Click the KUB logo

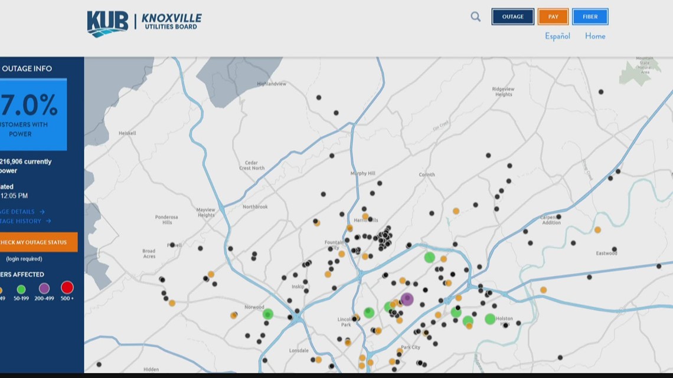pyautogui.click(x=109, y=21)
